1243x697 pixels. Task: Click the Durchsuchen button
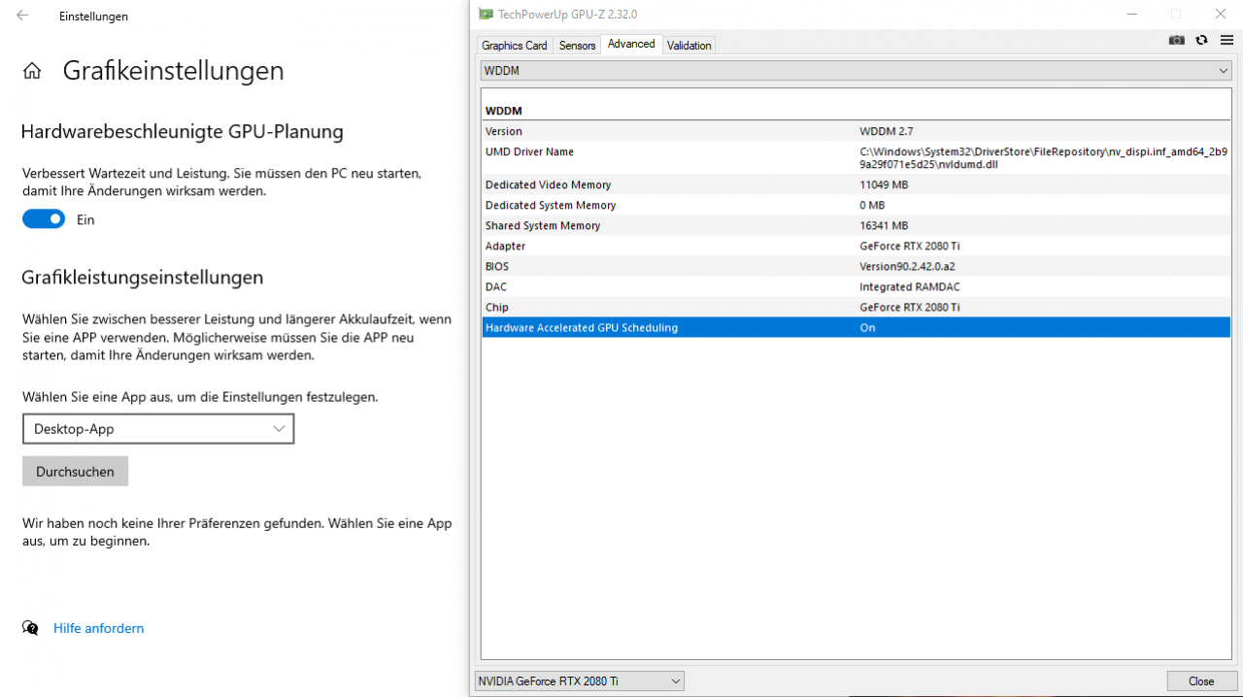[75, 472]
